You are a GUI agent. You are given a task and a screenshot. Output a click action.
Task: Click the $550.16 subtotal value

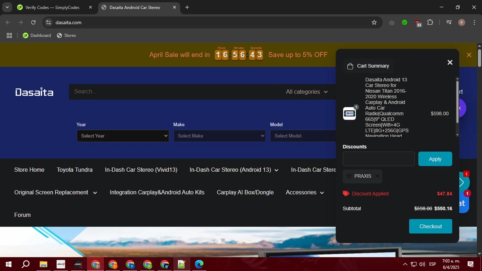pos(443,209)
